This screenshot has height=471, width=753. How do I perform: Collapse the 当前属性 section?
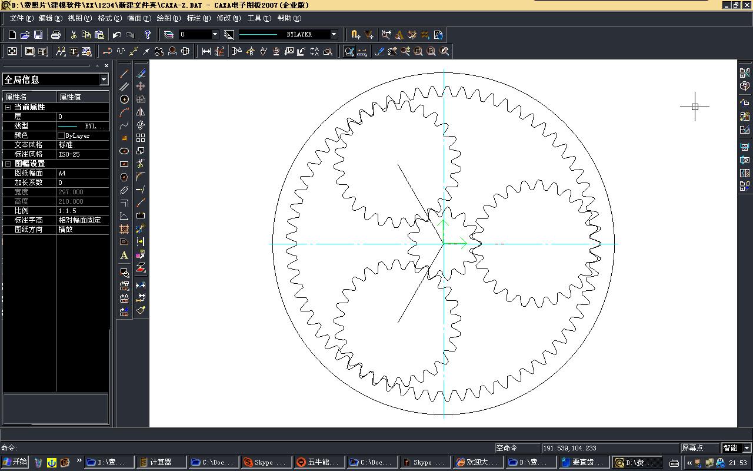point(8,107)
